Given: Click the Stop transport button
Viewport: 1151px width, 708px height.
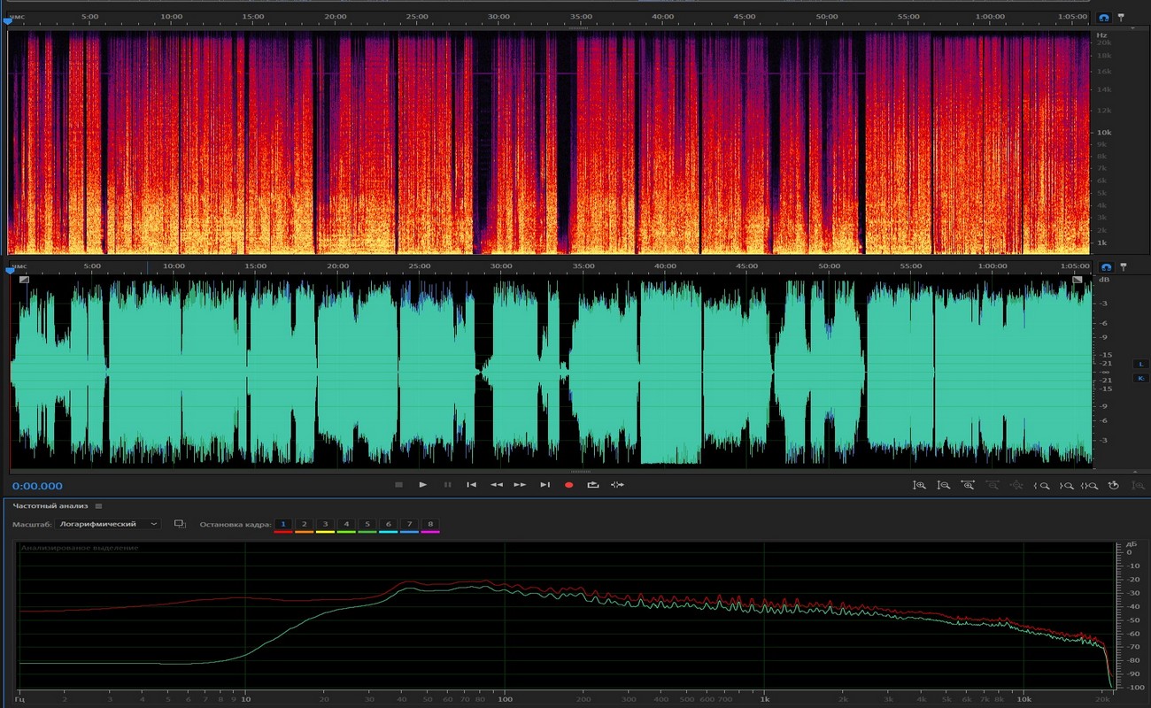Looking at the screenshot, I should (x=398, y=485).
